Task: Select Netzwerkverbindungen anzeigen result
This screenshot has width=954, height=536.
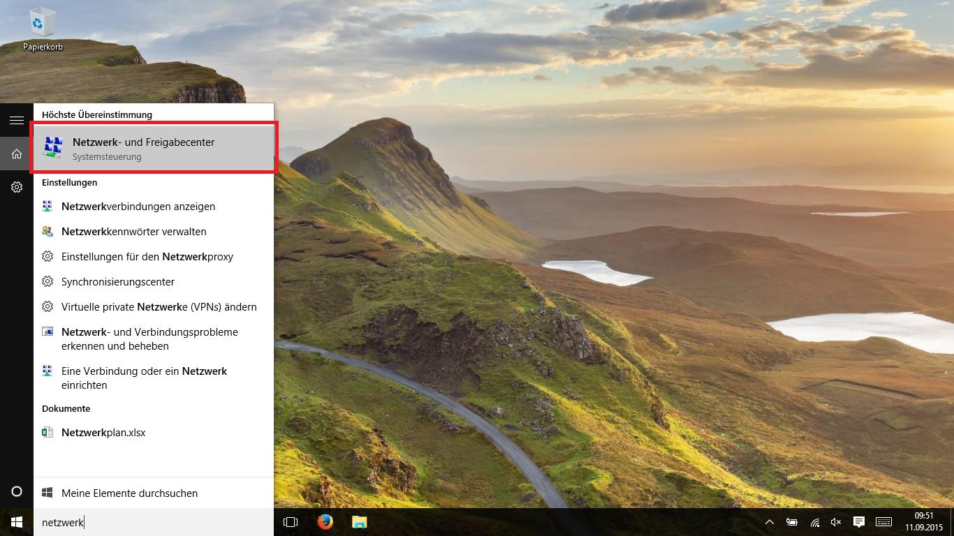Action: [154, 207]
